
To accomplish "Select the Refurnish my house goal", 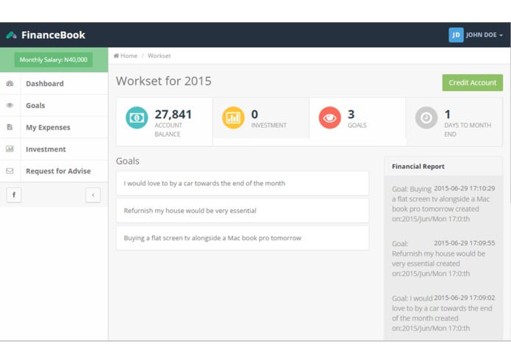I will point(243,211).
